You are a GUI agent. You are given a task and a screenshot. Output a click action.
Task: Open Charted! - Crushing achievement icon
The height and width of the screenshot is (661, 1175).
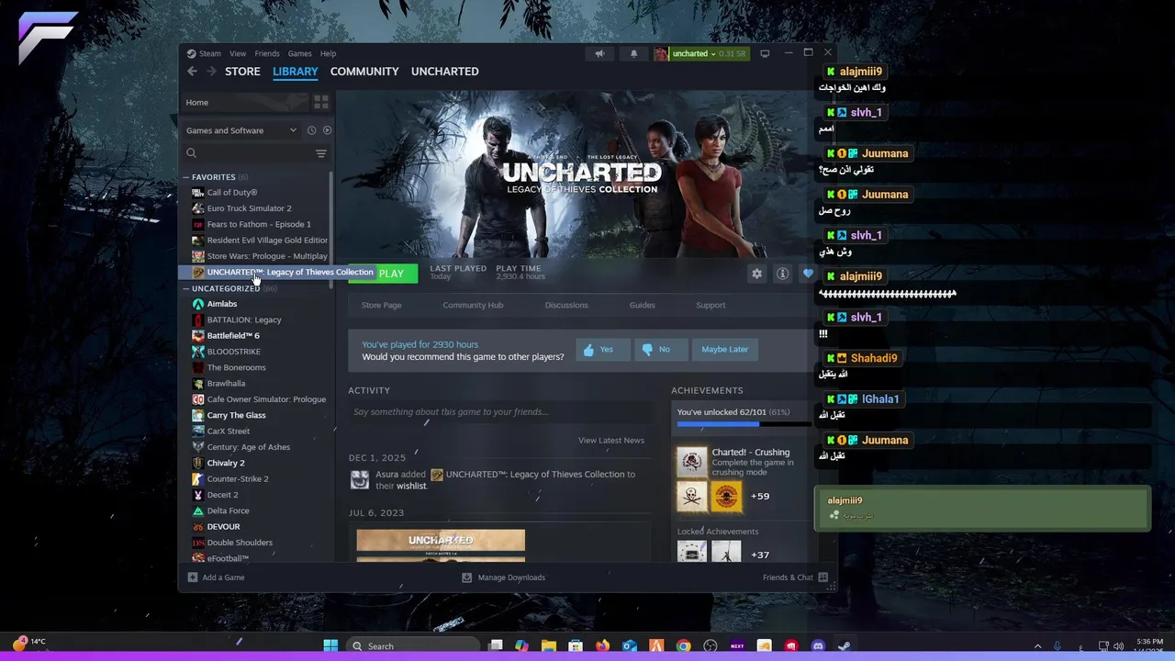point(692,462)
